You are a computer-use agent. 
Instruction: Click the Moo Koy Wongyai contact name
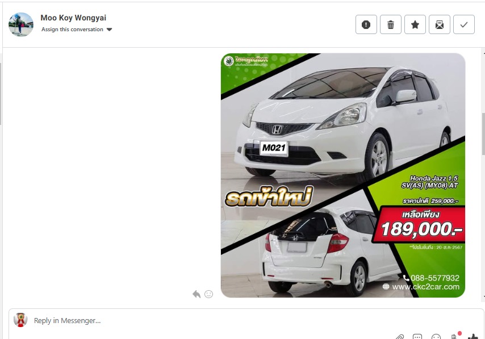pyautogui.click(x=73, y=18)
